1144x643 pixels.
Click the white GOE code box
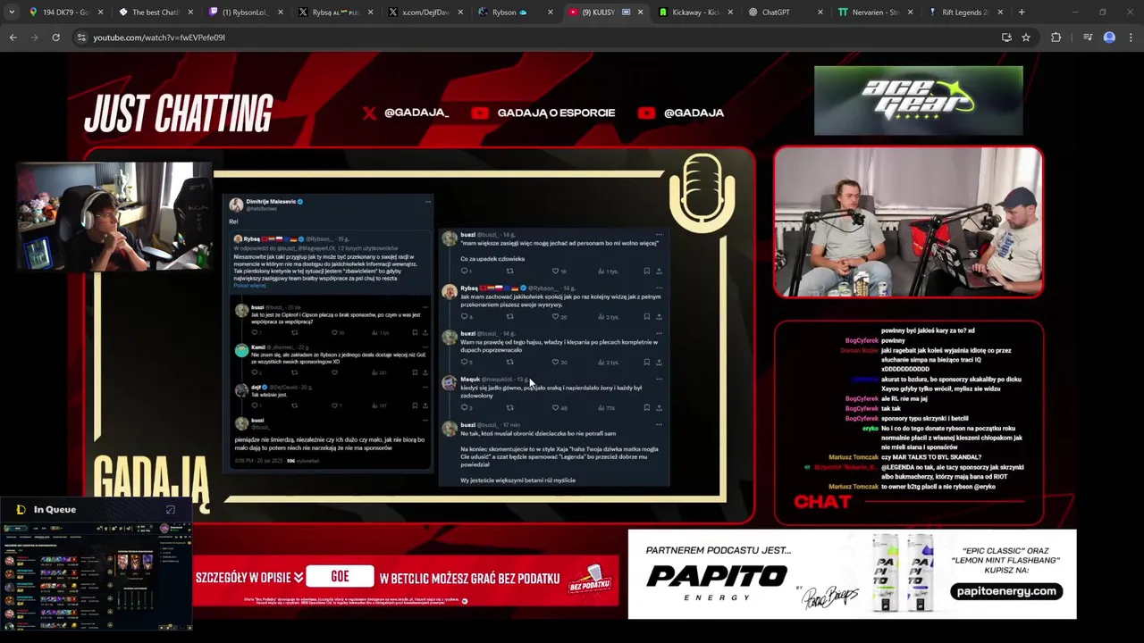pos(340,577)
